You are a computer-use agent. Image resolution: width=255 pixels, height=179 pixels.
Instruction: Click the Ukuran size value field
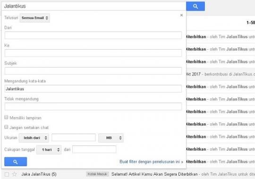(74, 137)
